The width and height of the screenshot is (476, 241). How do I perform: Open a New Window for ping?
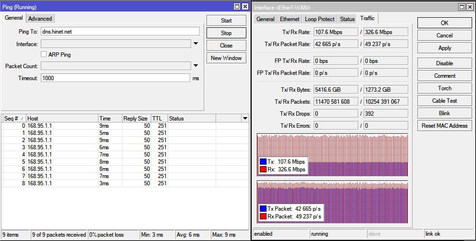pos(226,58)
